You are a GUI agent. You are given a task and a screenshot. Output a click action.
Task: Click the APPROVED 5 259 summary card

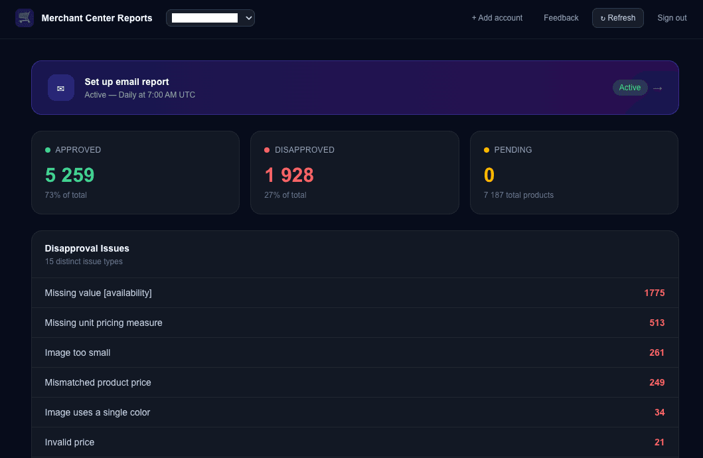point(135,172)
